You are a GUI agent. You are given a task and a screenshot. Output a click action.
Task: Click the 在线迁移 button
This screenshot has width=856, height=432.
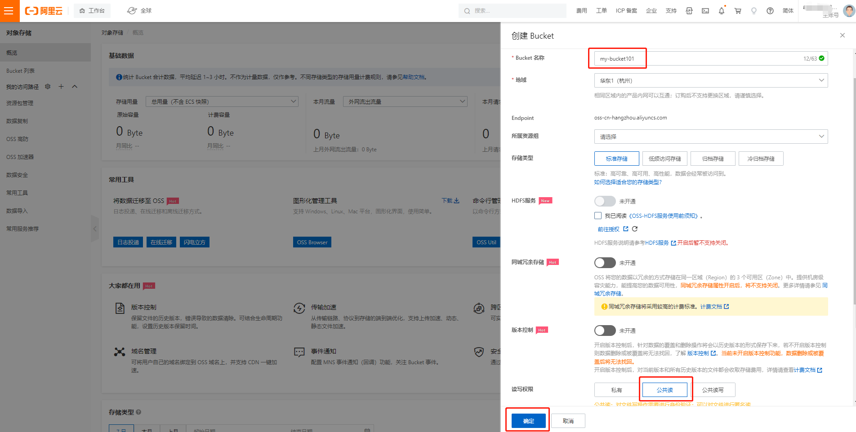click(x=161, y=242)
